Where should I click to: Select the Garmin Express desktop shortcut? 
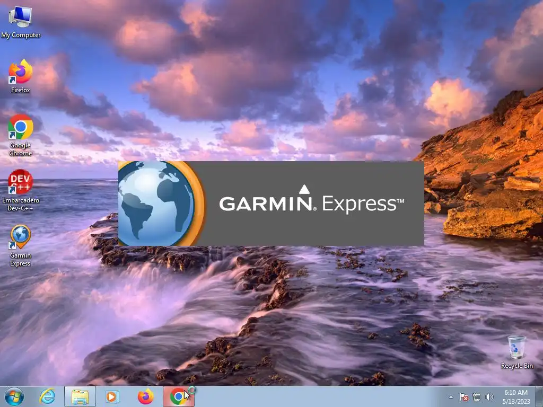coord(21,246)
